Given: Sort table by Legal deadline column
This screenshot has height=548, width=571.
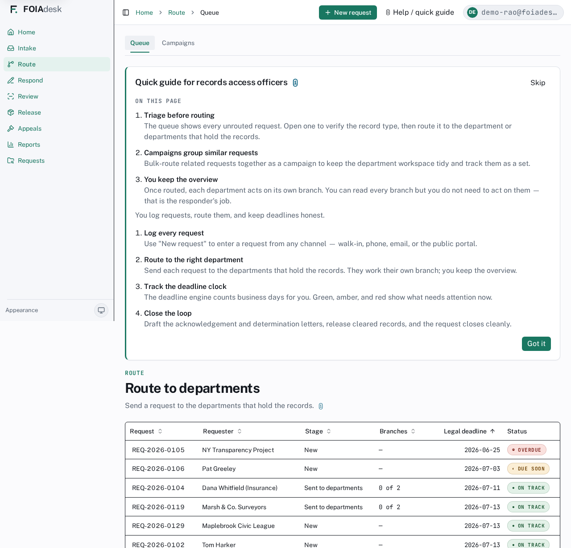Looking at the screenshot, I should (469, 431).
